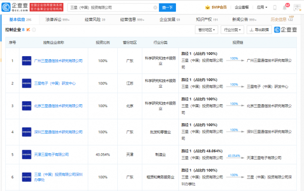Expand the 应用 menu in header

[x=262, y=7]
